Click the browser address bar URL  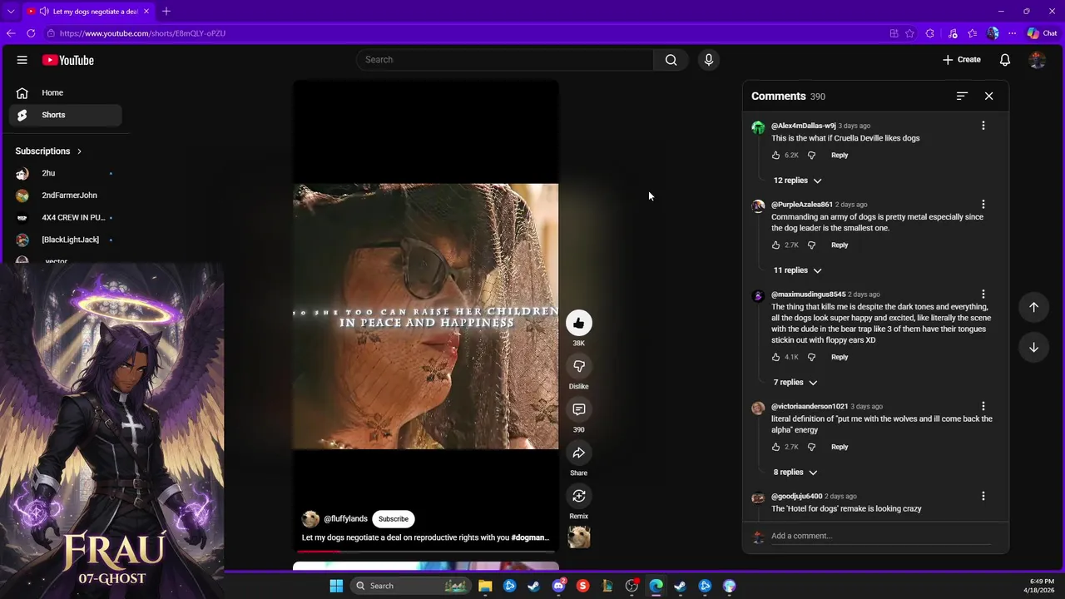tap(142, 33)
